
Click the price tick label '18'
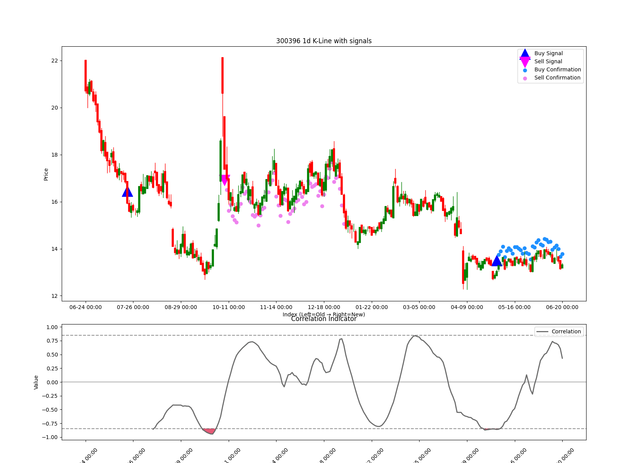(54, 155)
